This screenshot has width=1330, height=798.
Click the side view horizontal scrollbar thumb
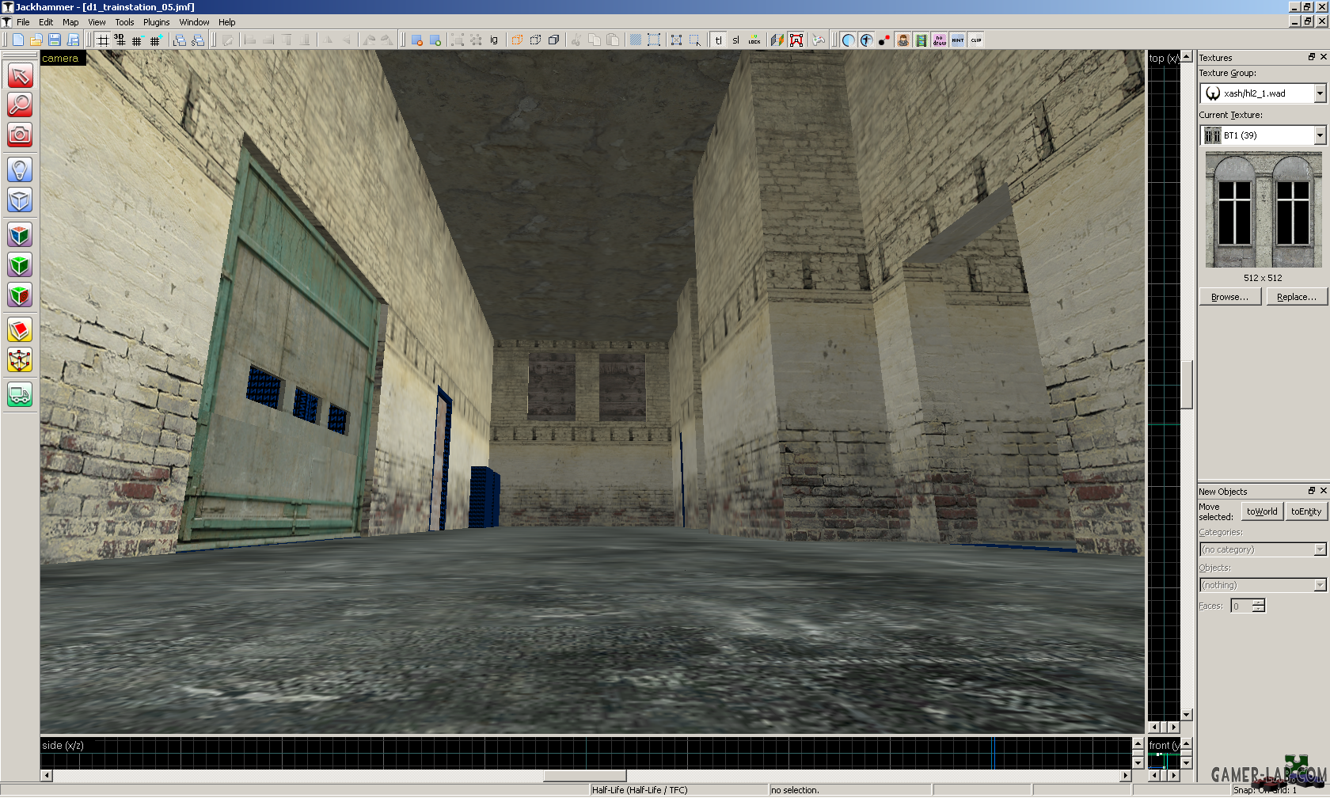(585, 776)
